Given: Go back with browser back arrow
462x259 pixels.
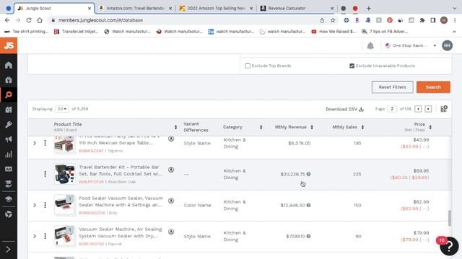Looking at the screenshot, I should pyautogui.click(x=7, y=20).
